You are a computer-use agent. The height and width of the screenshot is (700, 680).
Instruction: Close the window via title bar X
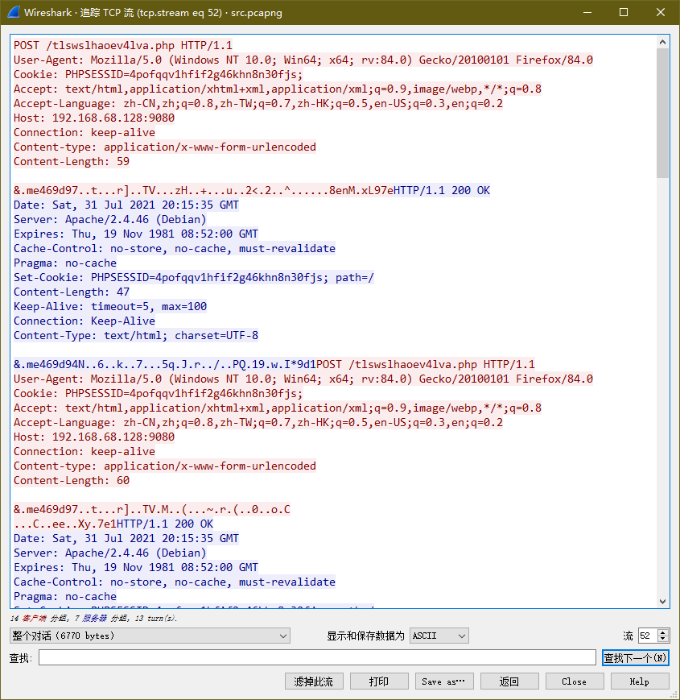661,13
